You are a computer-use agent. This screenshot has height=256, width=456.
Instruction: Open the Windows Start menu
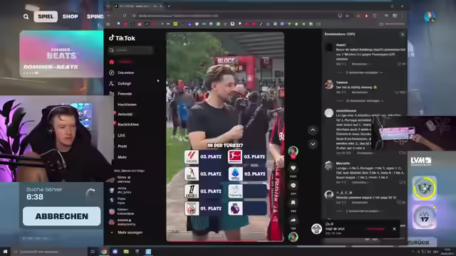5,252
